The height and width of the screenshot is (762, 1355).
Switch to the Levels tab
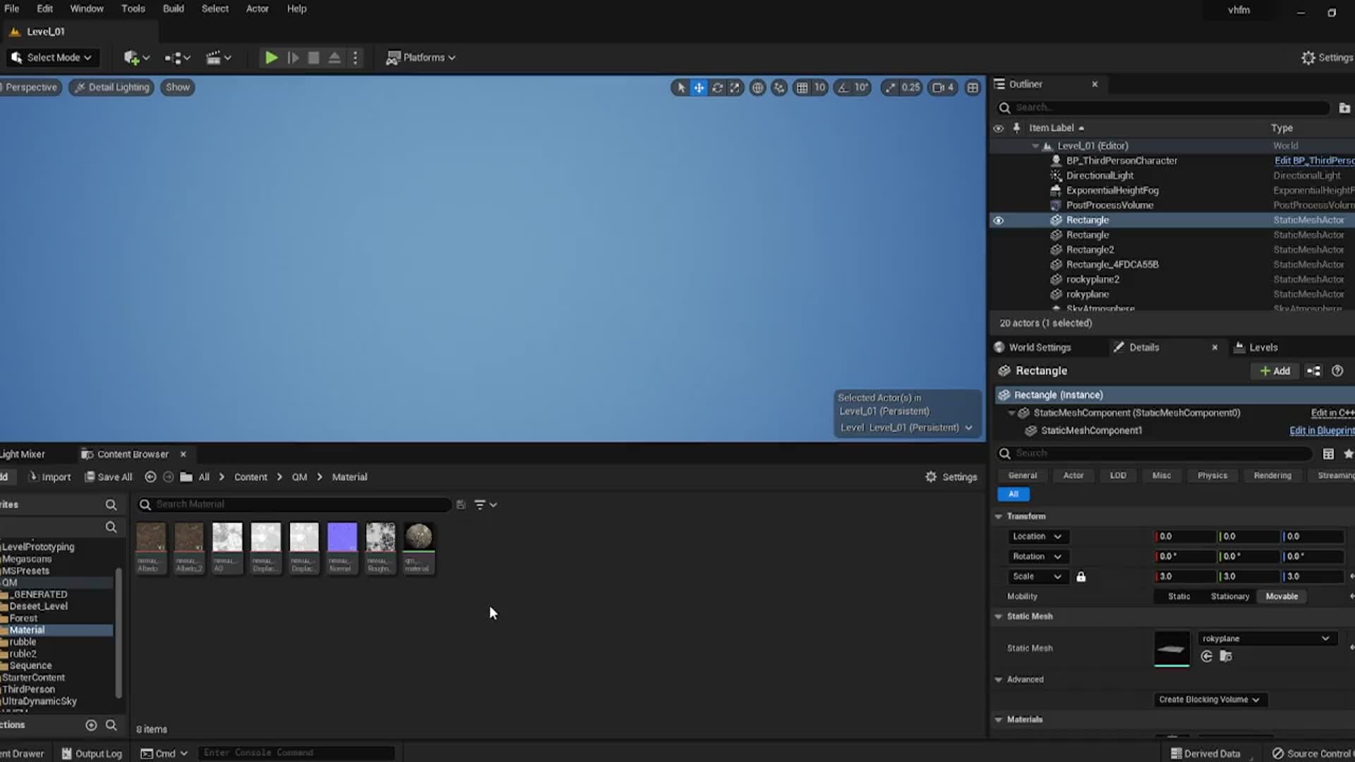1263,347
